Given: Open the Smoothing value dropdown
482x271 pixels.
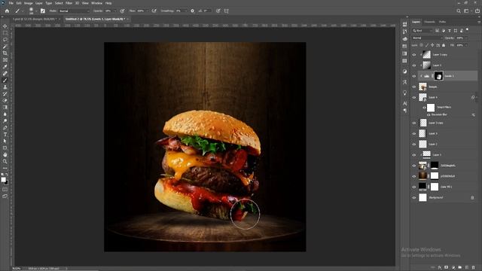Looking at the screenshot, I should pos(186,11).
